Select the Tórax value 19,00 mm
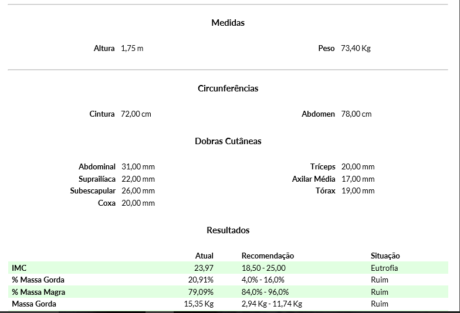This screenshot has width=460, height=313. pyautogui.click(x=357, y=190)
